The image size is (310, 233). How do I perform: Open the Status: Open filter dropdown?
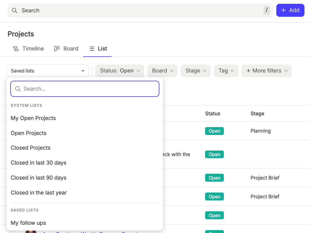point(120,71)
